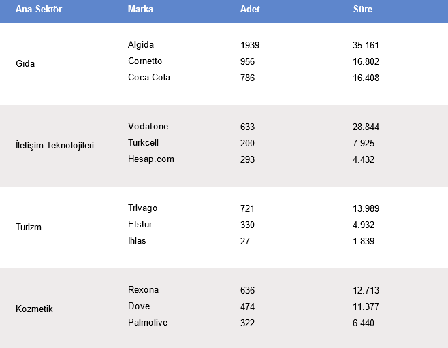
Task: Select the Cornetto brand entry
Action: click(145, 61)
